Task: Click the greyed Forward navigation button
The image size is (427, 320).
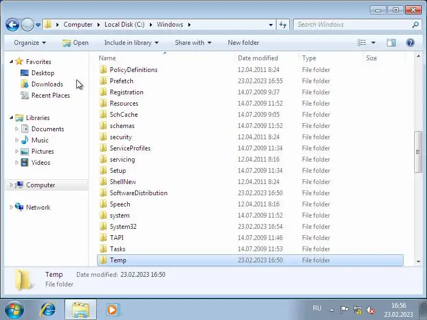Action: point(27,25)
